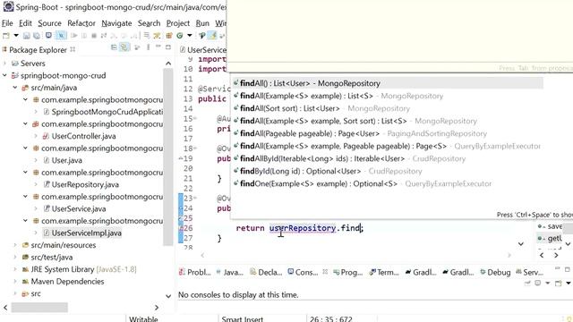The image size is (573, 322).
Task: Switch to the Problems tab
Action: click(x=195, y=272)
